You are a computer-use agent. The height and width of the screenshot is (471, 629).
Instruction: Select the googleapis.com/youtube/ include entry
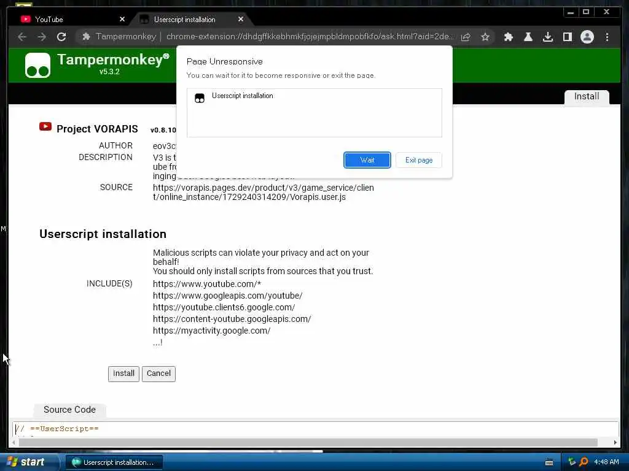pyautogui.click(x=227, y=296)
